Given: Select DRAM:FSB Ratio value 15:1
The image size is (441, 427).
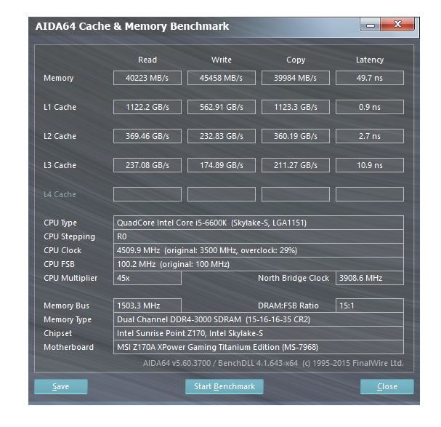Looking at the screenshot, I should (x=370, y=306).
